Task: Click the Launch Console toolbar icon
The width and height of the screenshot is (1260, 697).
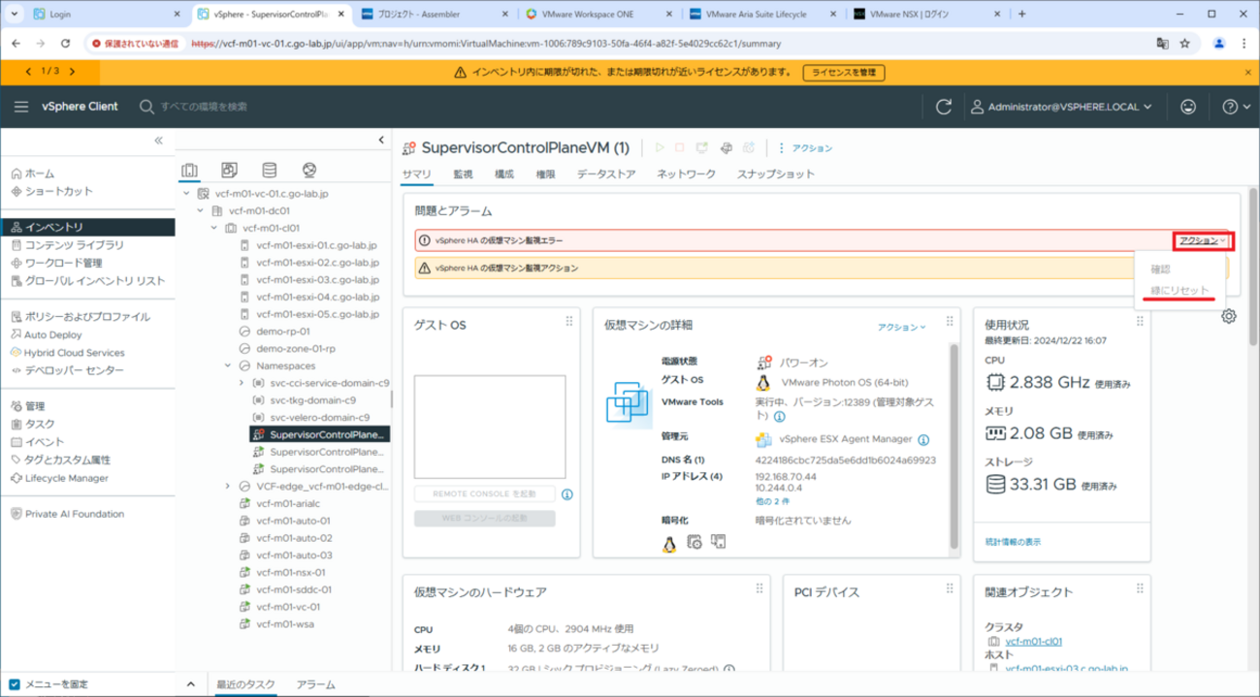Action: click(x=702, y=148)
